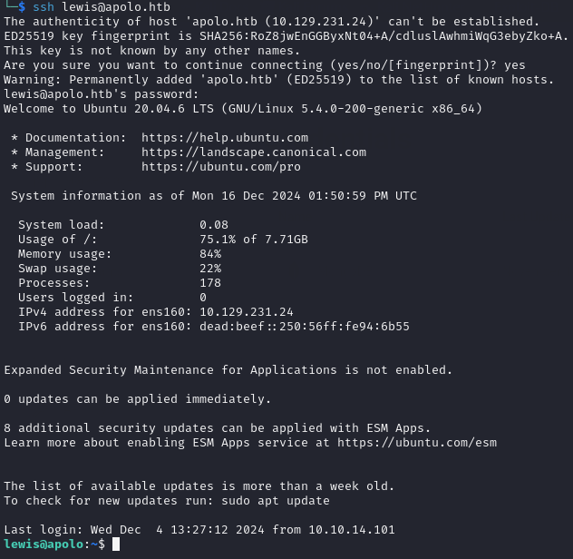Click the terminal cursor block at the prompt

116,544
